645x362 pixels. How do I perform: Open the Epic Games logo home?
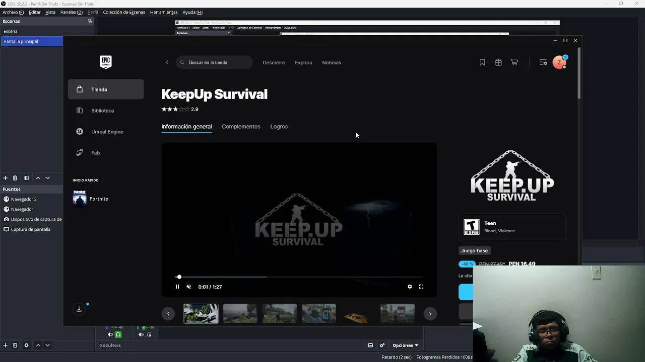coord(105,62)
